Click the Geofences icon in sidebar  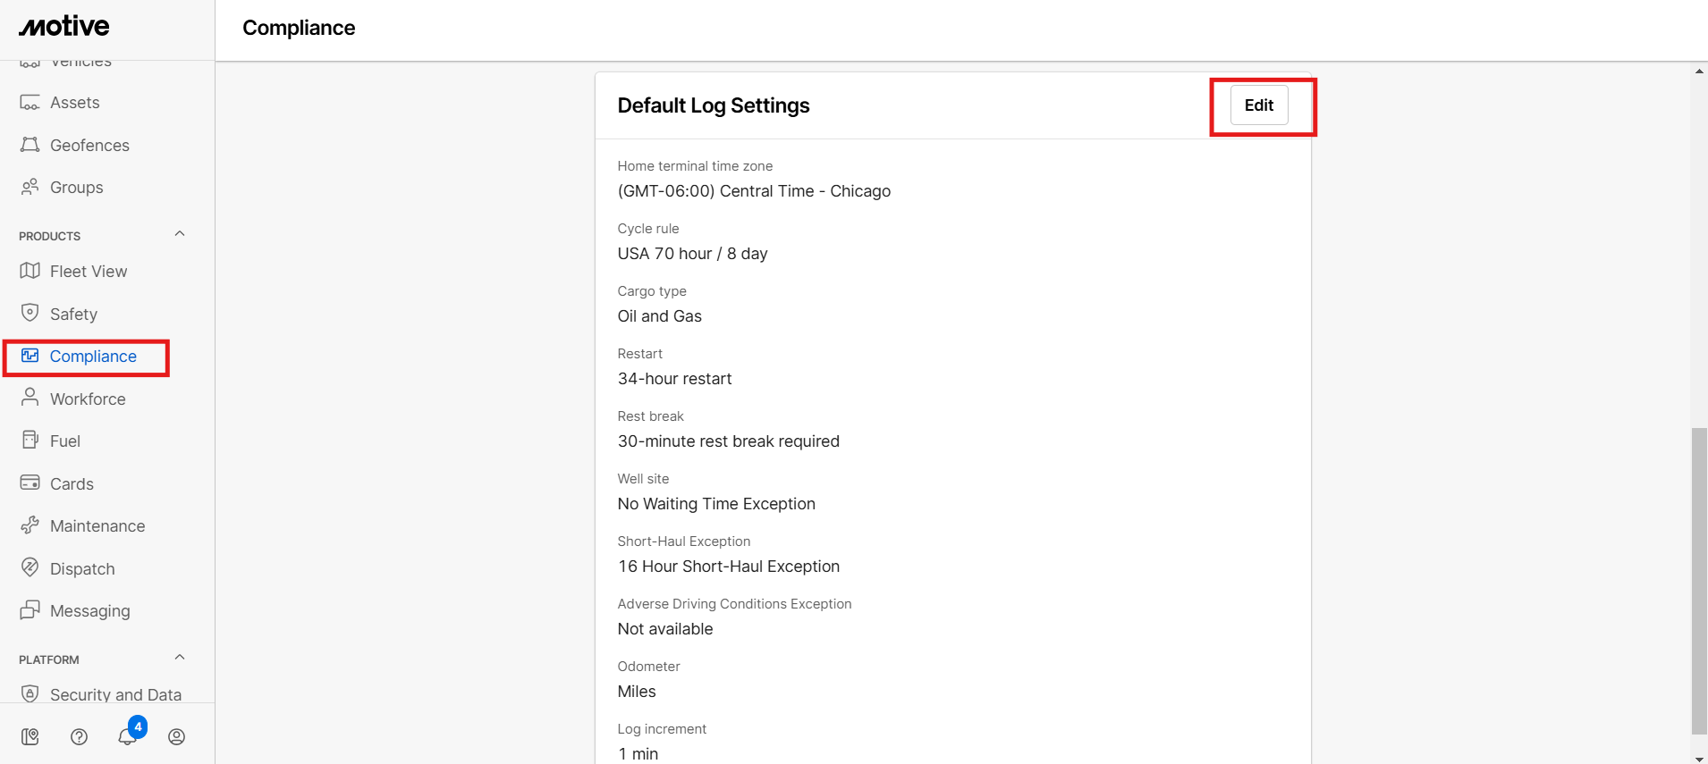tap(30, 145)
